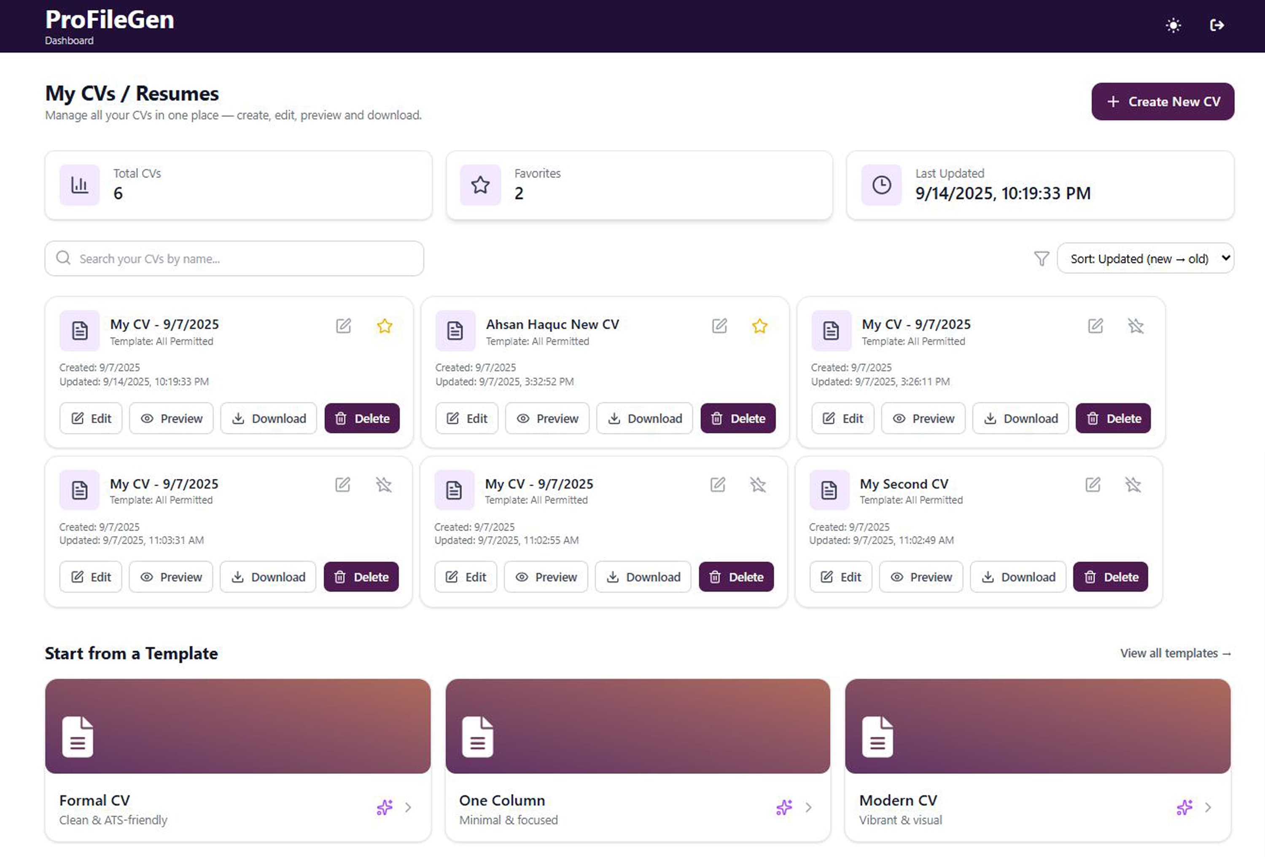
Task: Open the Sort: Updated dropdown
Action: tap(1145, 258)
